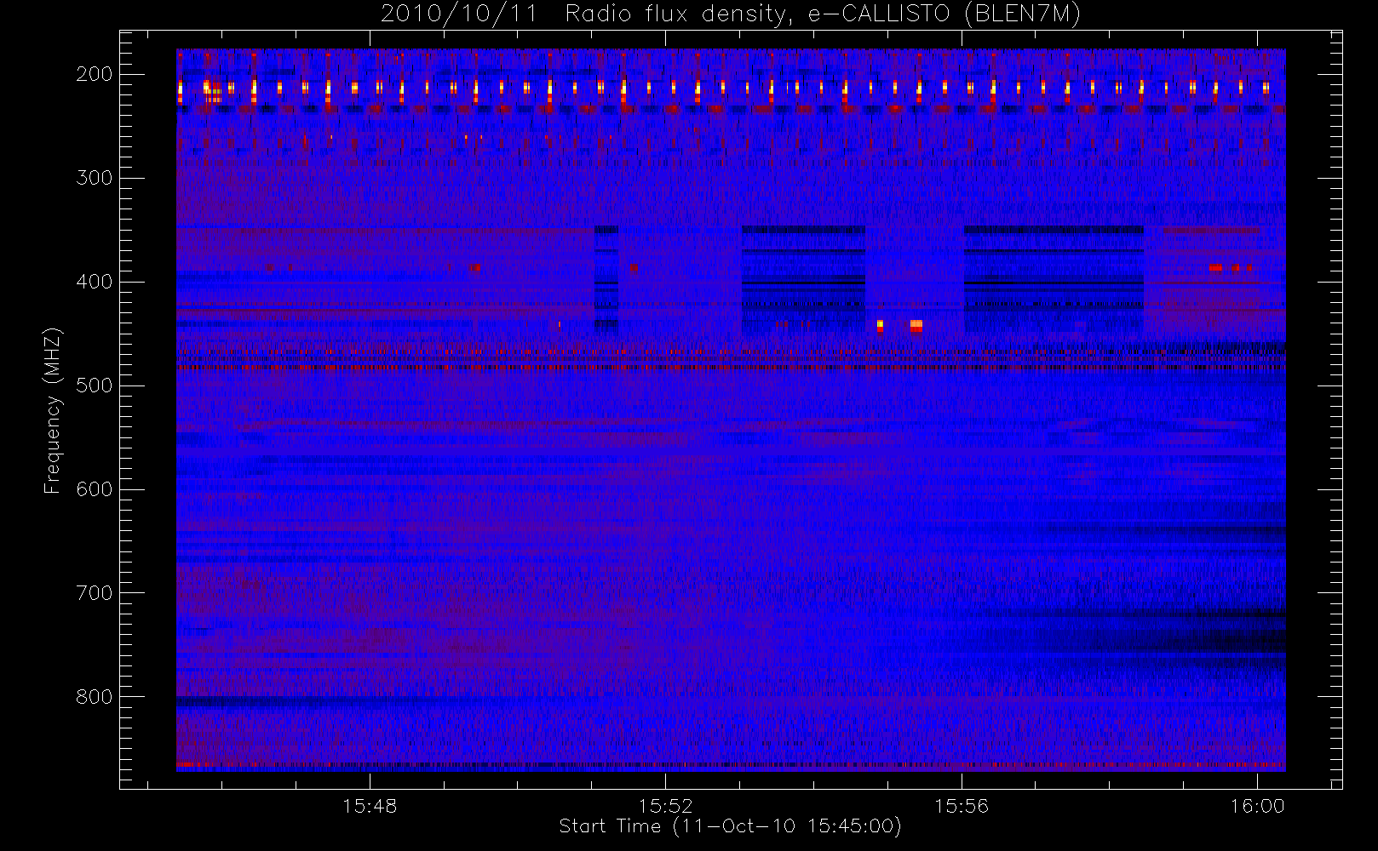Image resolution: width=1378 pixels, height=851 pixels.
Task: Click the 600 frequency tick label
Action: [x=95, y=489]
